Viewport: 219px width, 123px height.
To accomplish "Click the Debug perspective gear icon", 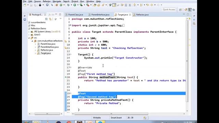I will (x=194, y=10).
